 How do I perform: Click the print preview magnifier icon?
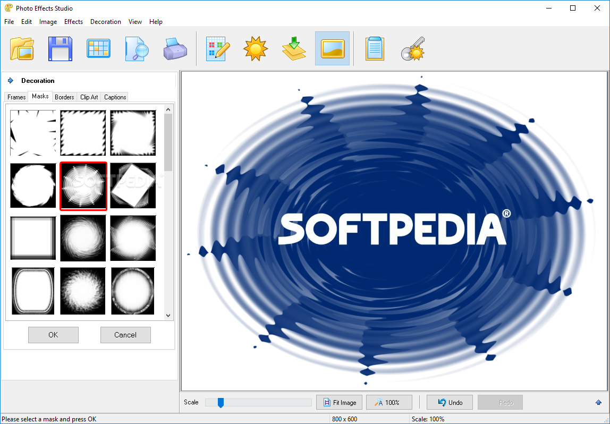click(137, 49)
